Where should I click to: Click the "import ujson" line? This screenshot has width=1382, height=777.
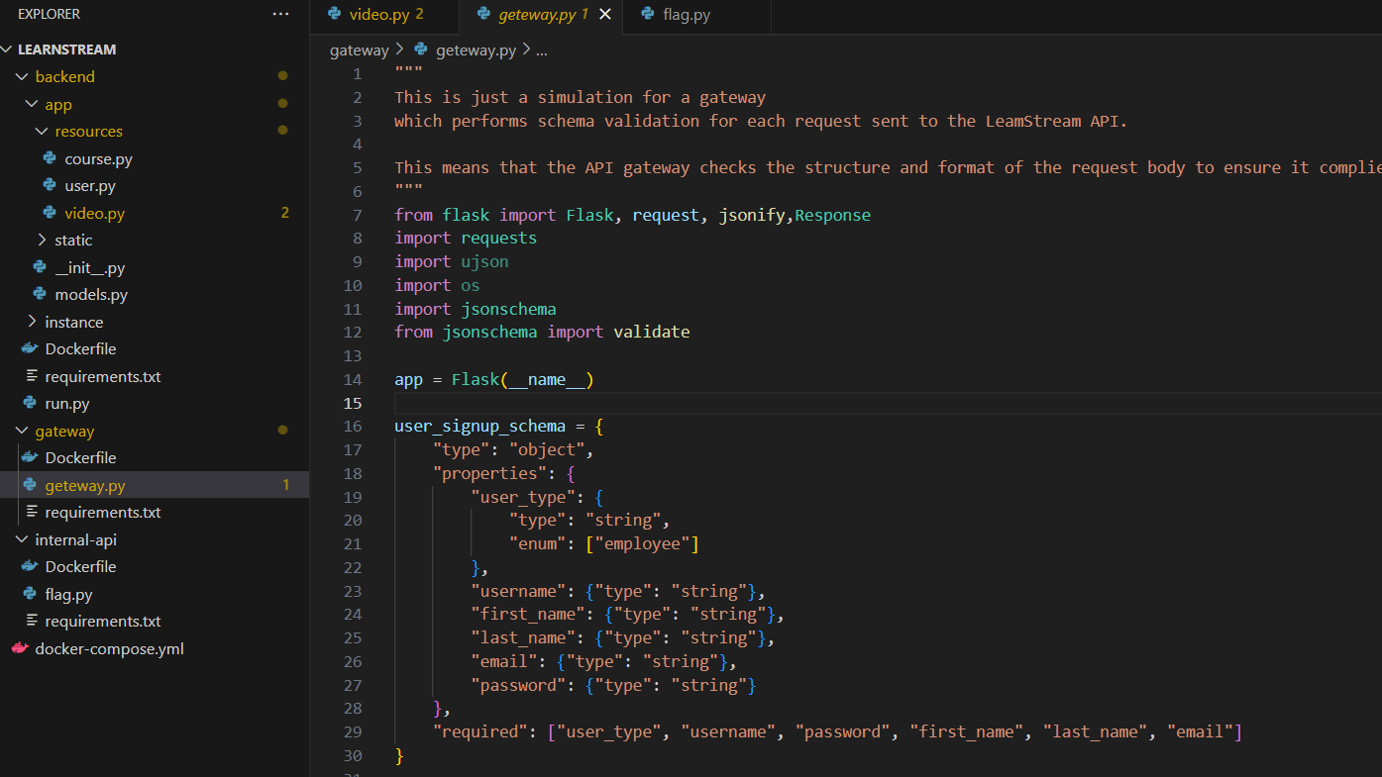pos(452,261)
